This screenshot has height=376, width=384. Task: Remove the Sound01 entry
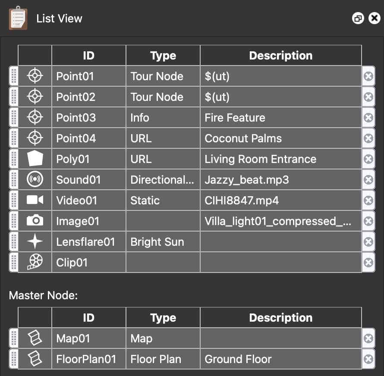click(368, 180)
